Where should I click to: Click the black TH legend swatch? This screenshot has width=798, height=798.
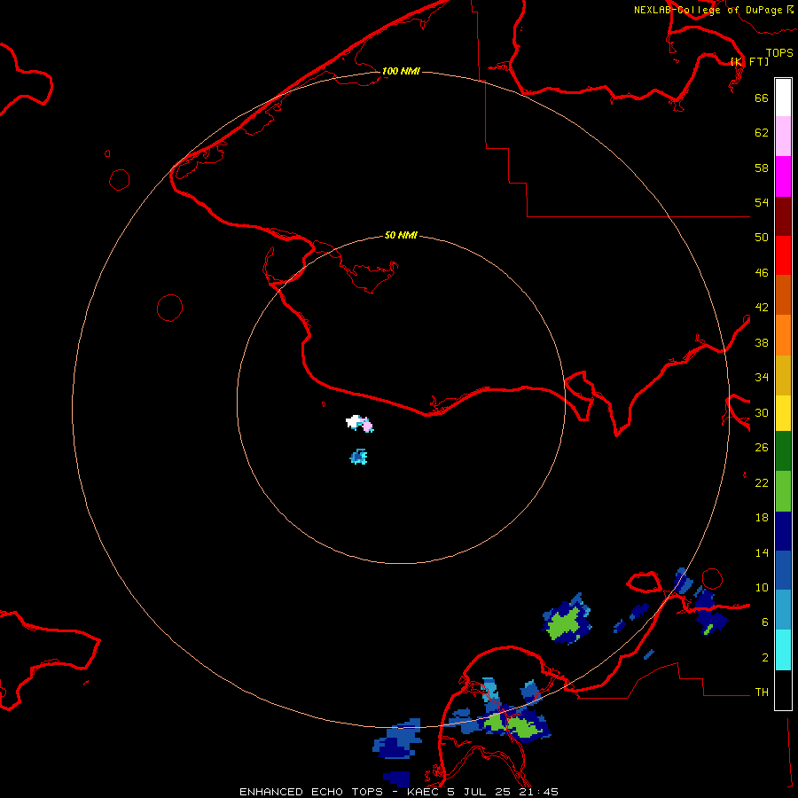pyautogui.click(x=783, y=690)
